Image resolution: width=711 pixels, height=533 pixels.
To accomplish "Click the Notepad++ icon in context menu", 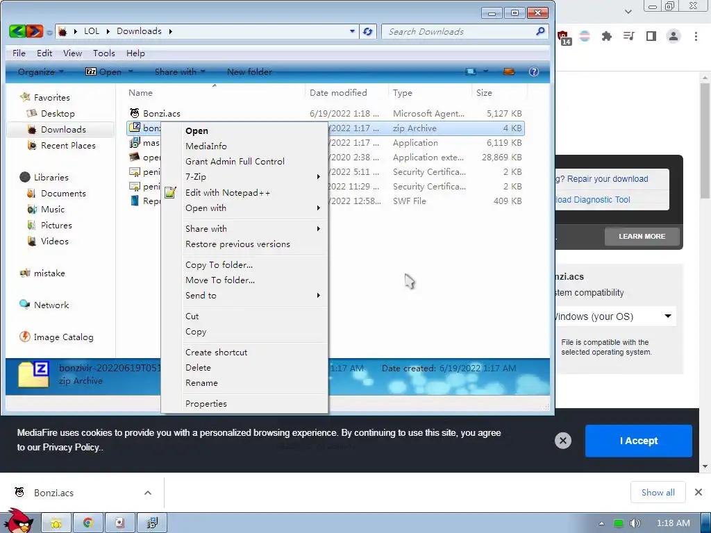I will click(171, 192).
